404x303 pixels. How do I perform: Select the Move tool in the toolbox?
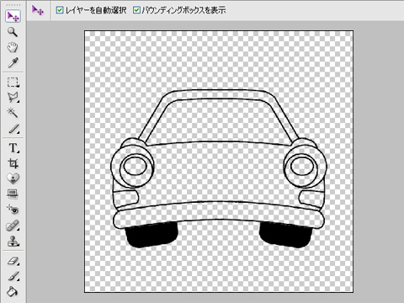point(13,16)
